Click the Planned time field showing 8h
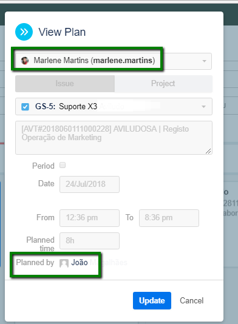 [x=89, y=241]
